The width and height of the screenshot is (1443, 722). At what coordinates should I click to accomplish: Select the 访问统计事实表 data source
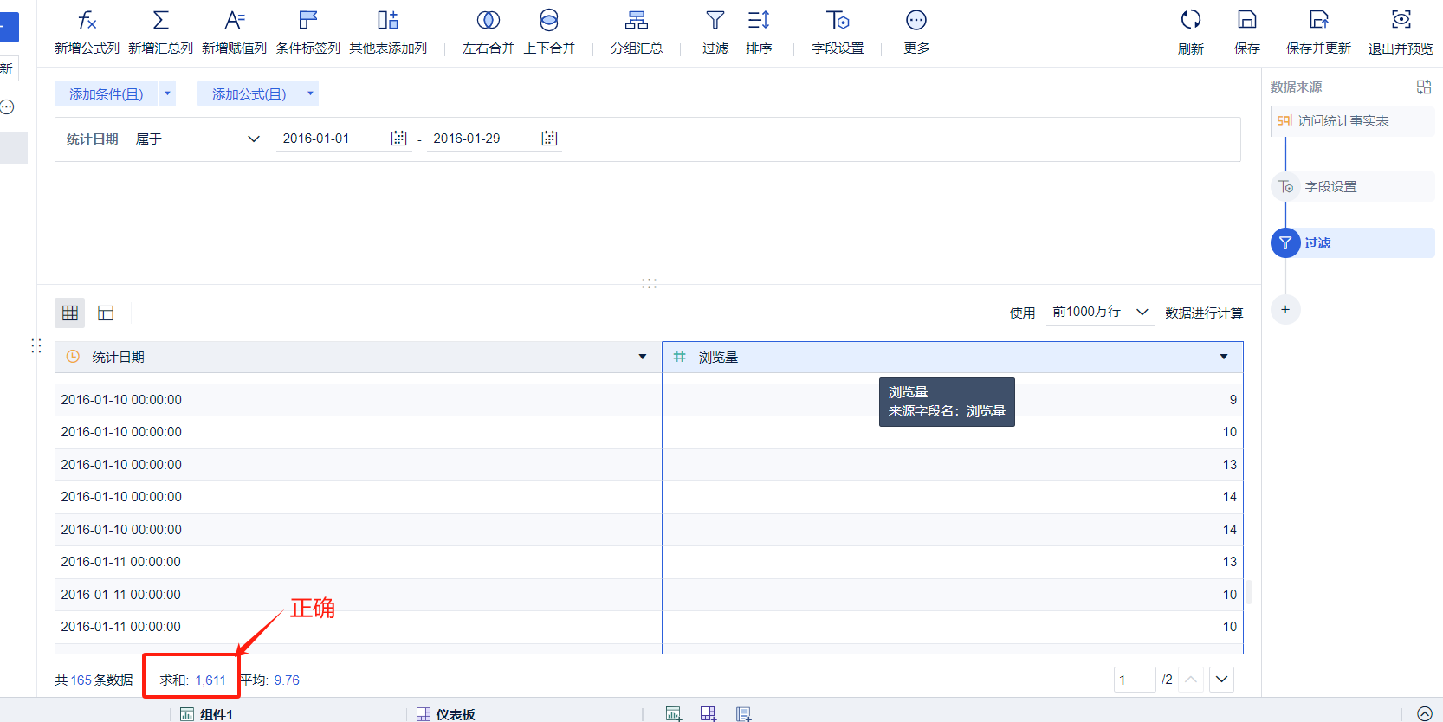tap(1352, 121)
